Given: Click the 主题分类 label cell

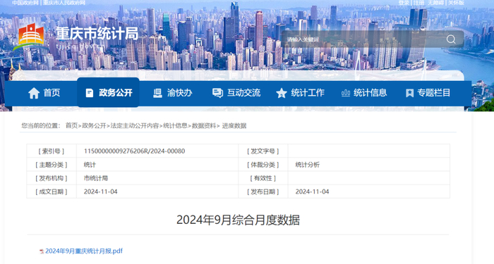Looking at the screenshot, I should [52, 165].
